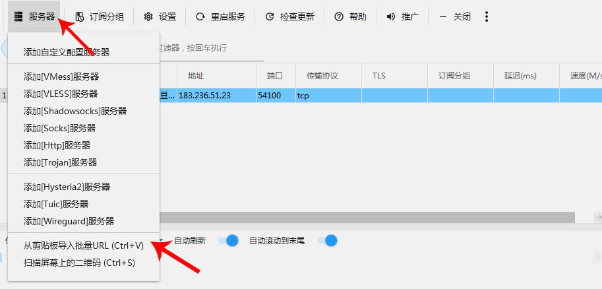This screenshot has width=602, height=289.
Task: Open the three-dot overflow menu in toolbar
Action: (487, 16)
